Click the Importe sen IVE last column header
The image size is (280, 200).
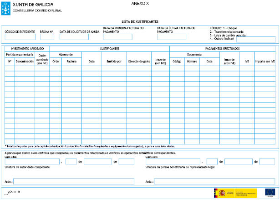[265, 62]
